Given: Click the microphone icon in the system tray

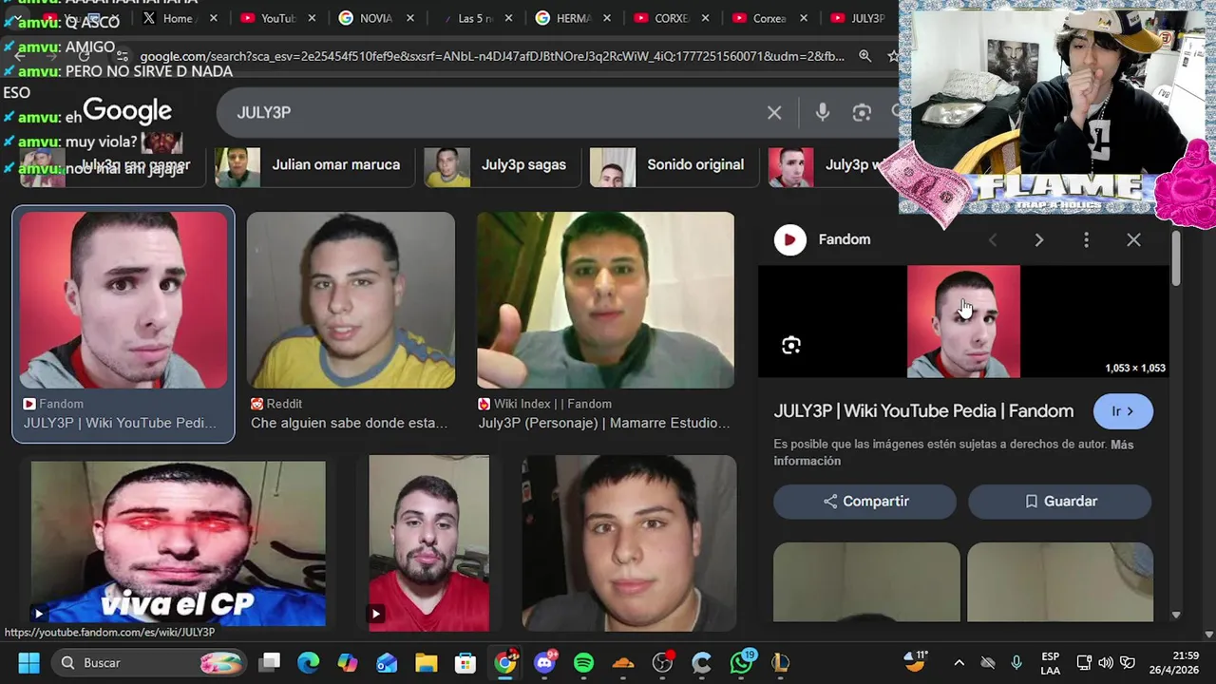Looking at the screenshot, I should pyautogui.click(x=1016, y=662).
